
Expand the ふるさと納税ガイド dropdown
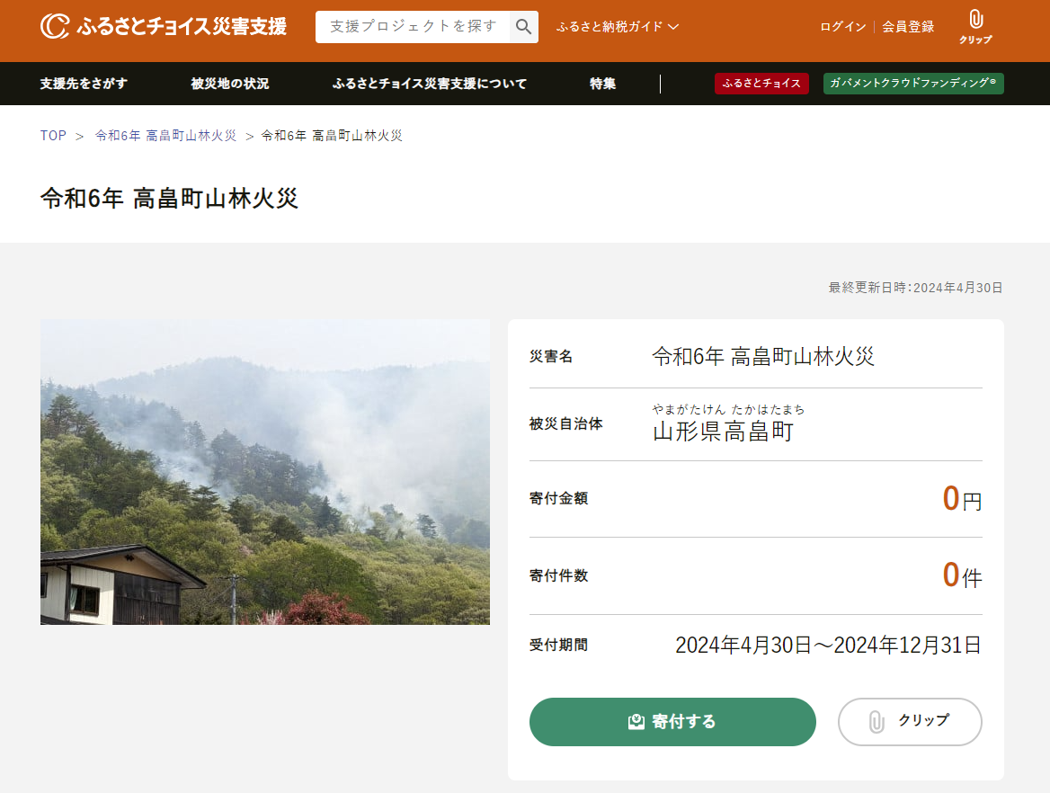[x=617, y=27]
